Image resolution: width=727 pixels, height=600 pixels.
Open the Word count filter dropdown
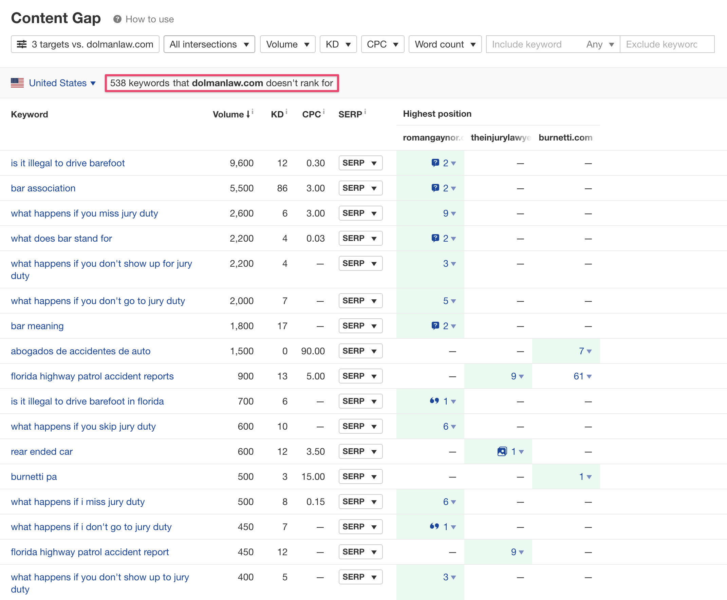pos(445,44)
